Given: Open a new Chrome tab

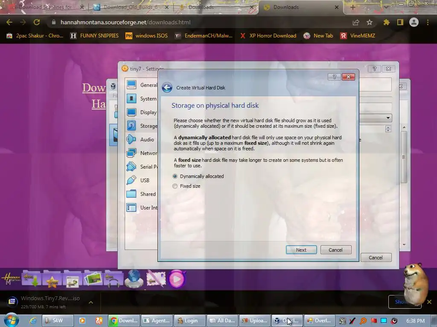Looking at the screenshot, I should click(x=353, y=7).
